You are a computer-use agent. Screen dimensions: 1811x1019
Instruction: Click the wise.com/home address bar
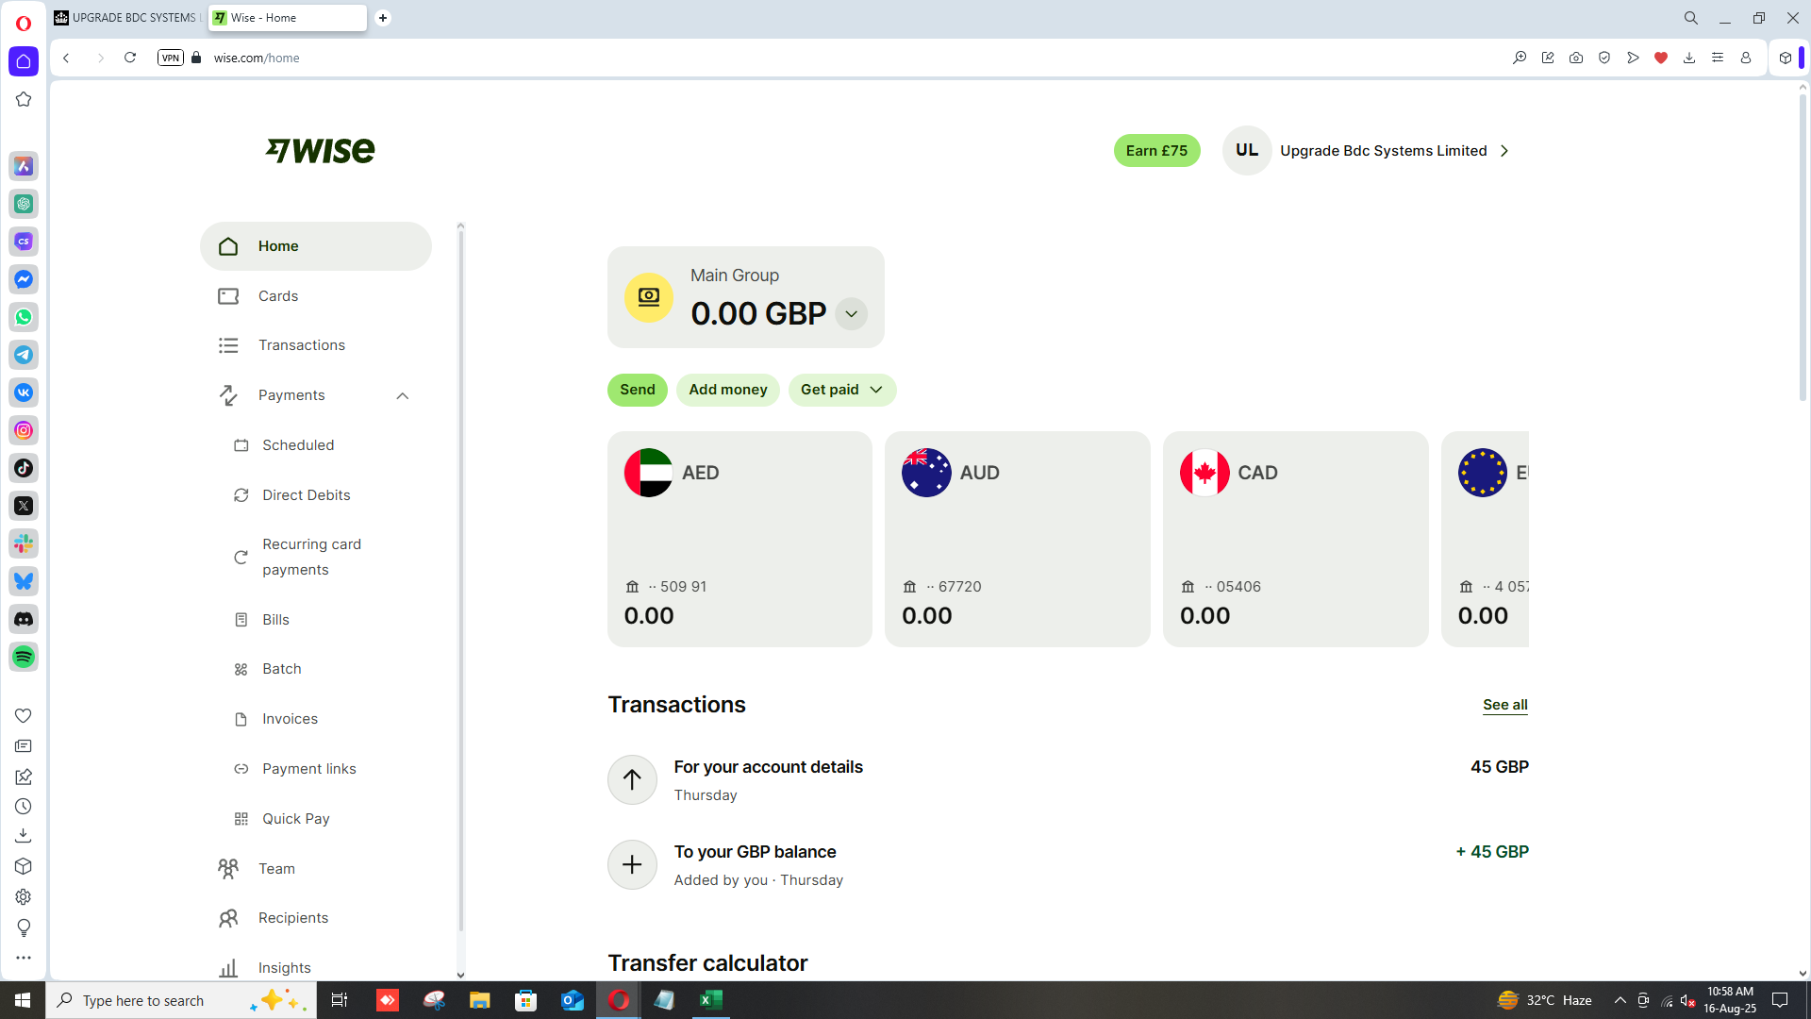click(x=257, y=58)
